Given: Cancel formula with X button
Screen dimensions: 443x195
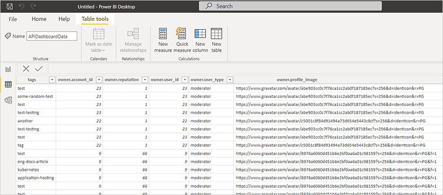Looking at the screenshot, I should coord(26,69).
